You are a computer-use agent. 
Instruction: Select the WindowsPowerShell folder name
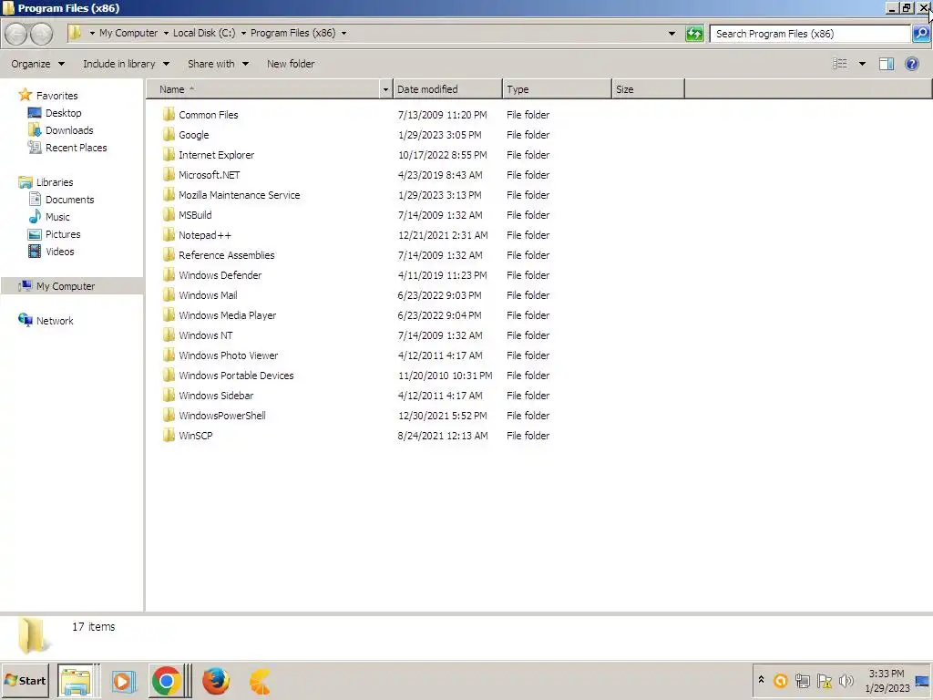tap(222, 416)
